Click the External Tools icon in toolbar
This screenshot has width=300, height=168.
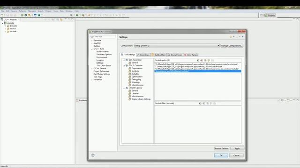point(83,15)
